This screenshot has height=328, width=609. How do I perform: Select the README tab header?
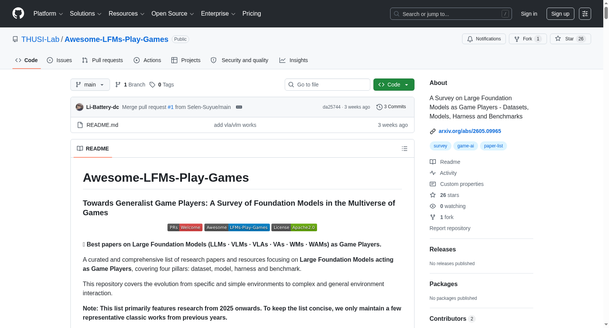pos(93,149)
